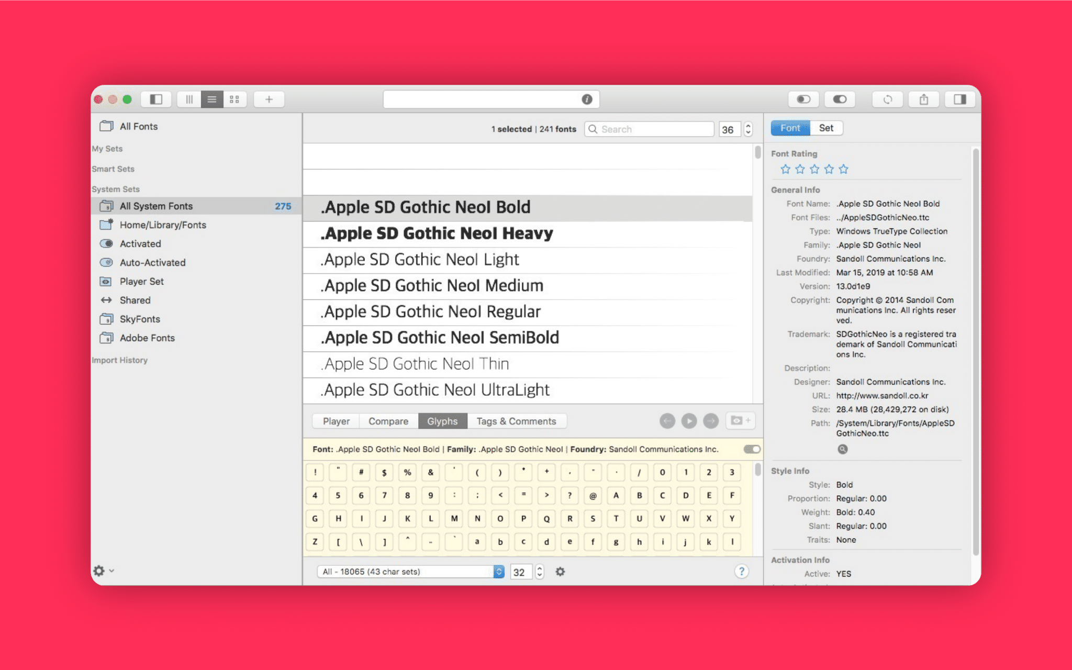
Task: Set rating to five stars
Action: pos(843,169)
